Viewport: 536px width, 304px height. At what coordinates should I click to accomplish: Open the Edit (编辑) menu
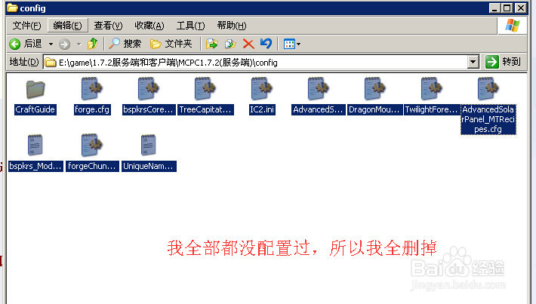pos(68,26)
